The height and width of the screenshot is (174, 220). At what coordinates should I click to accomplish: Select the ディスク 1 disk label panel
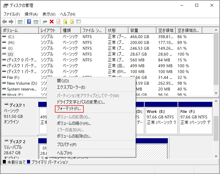click(x=19, y=118)
